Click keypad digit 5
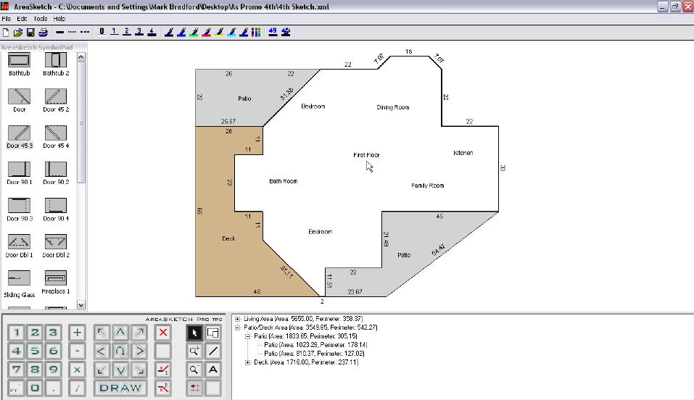The image size is (694, 400). click(x=35, y=351)
